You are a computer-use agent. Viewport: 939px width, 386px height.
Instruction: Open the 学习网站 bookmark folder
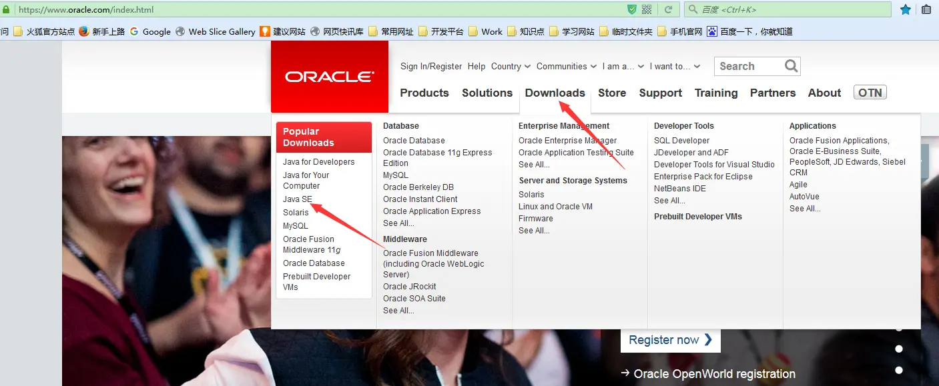571,31
